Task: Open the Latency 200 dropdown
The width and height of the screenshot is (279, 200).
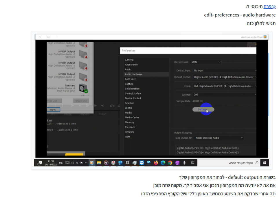Action: [224, 95]
